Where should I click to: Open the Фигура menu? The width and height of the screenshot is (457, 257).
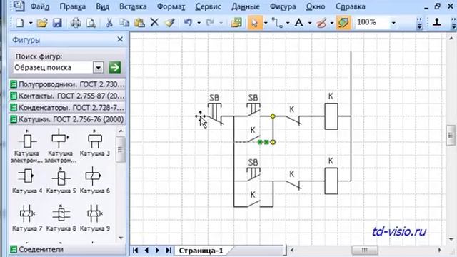click(x=283, y=6)
